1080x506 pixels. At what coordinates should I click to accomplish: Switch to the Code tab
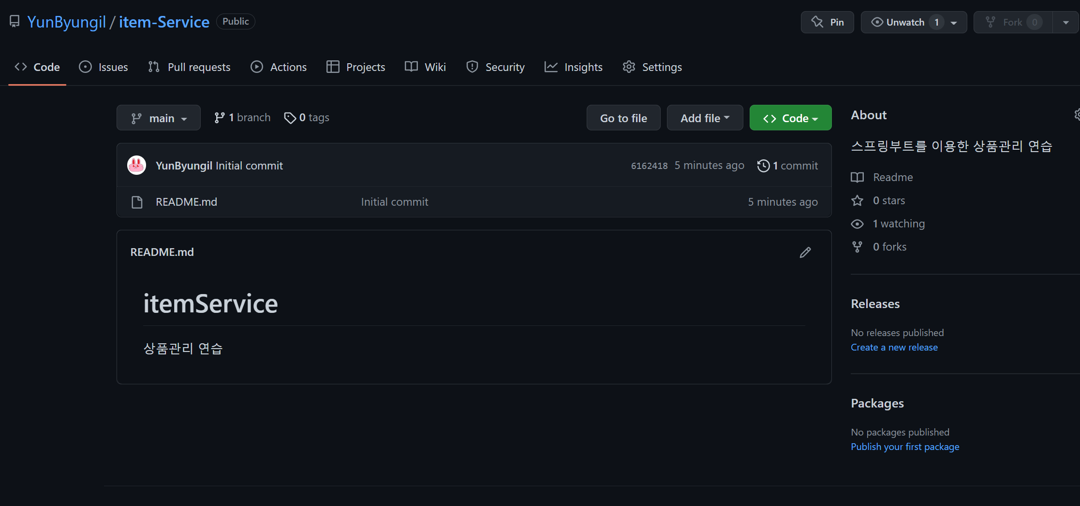coord(37,67)
